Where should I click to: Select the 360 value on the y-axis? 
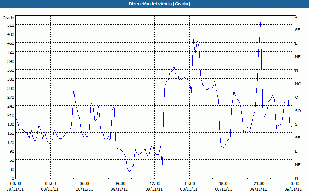(x=11, y=70)
